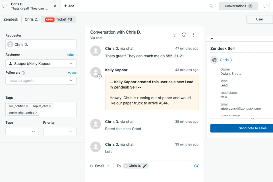273x182 pixels.
Task: Click Send note to sales button
Action: [x=242, y=128]
